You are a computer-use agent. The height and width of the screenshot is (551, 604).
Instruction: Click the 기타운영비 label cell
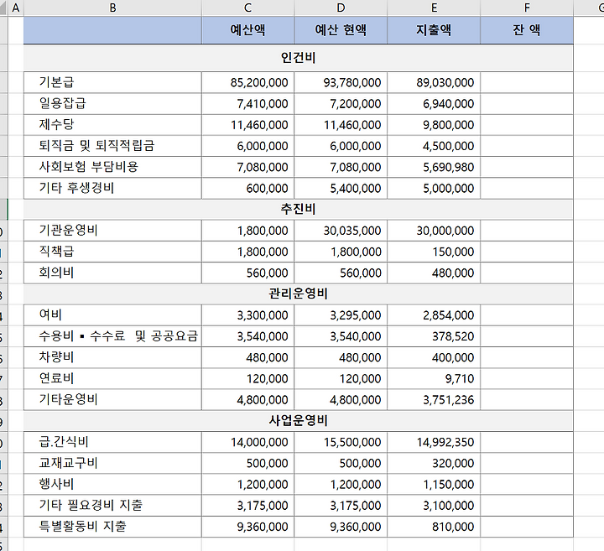coord(112,400)
